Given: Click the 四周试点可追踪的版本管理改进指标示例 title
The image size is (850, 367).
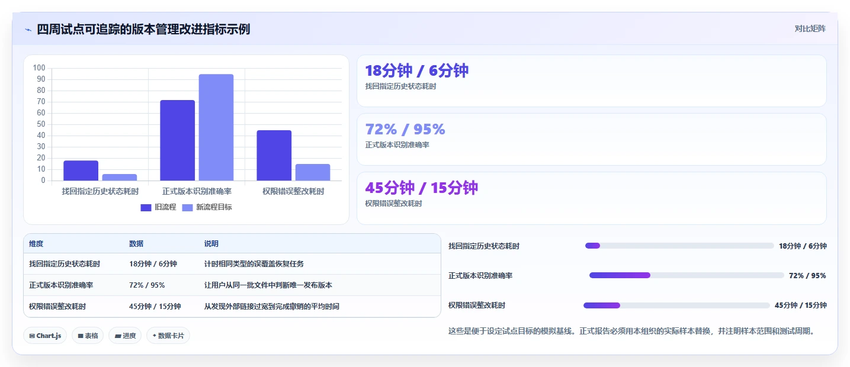Looking at the screenshot, I should click(x=143, y=29).
